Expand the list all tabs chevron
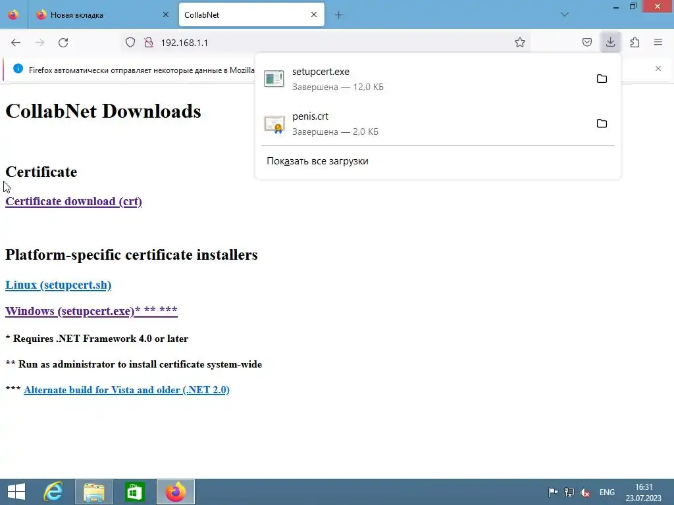The height and width of the screenshot is (505, 674). click(x=565, y=14)
